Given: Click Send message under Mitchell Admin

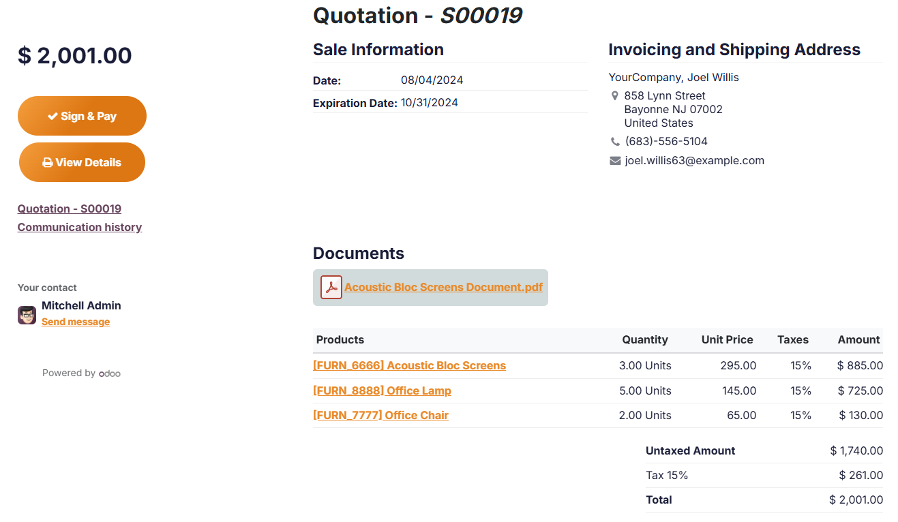Looking at the screenshot, I should tap(76, 322).
